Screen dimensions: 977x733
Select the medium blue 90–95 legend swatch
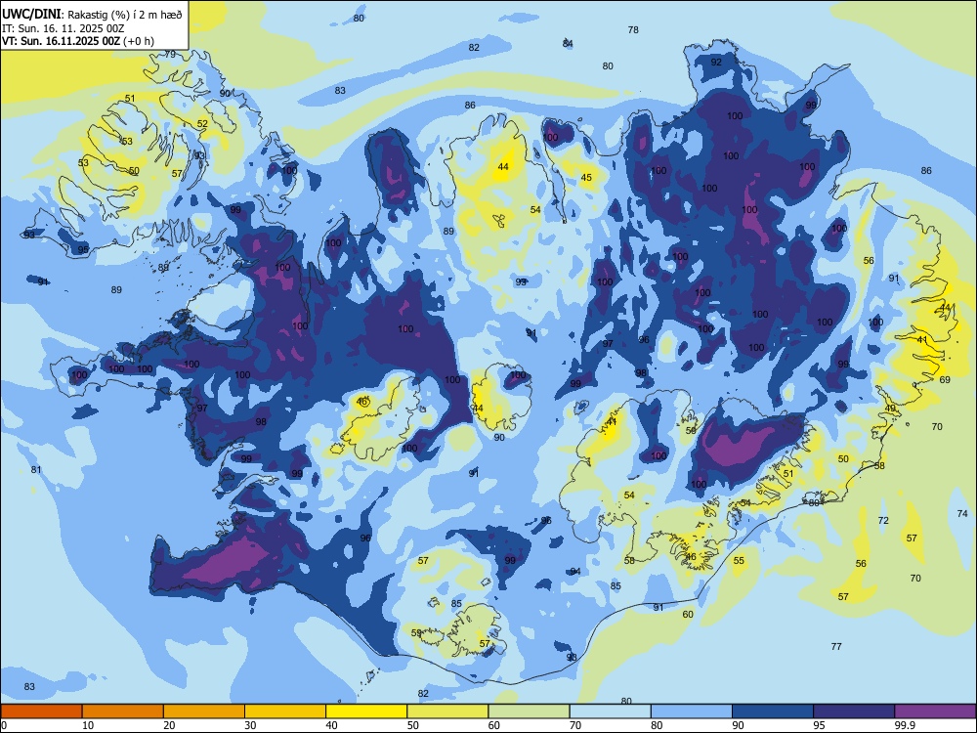(773, 711)
